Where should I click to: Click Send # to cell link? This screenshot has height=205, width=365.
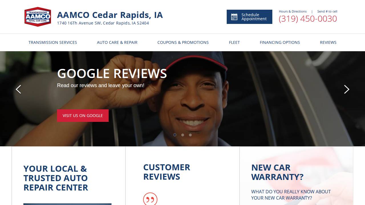coord(327,11)
